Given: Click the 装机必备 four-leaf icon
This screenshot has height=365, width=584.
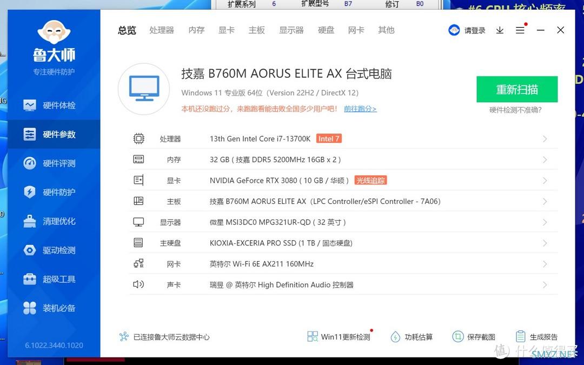Looking at the screenshot, I should coord(29,308).
